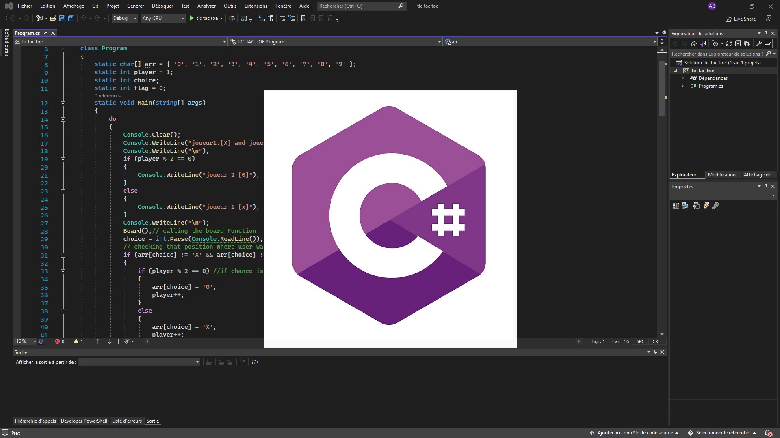Click the Open File folder icon
The height and width of the screenshot is (438, 780).
(53, 18)
